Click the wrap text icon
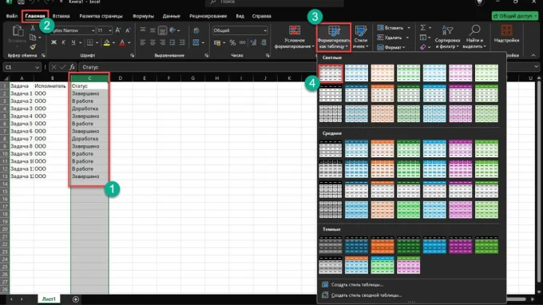This screenshot has height=305, width=543. tap(196, 30)
